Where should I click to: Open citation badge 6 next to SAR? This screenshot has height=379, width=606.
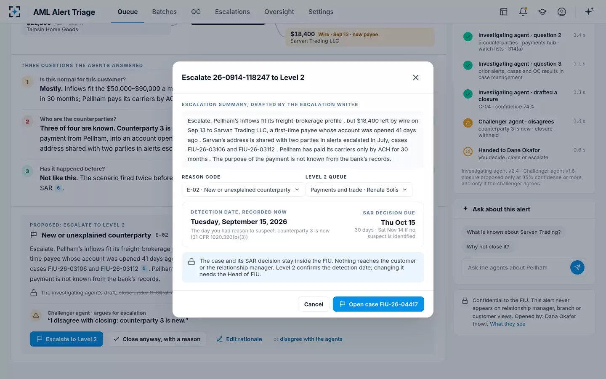(58, 188)
